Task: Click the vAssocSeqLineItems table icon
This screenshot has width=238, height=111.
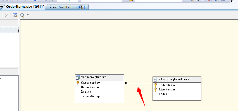Action: (x=155, y=80)
